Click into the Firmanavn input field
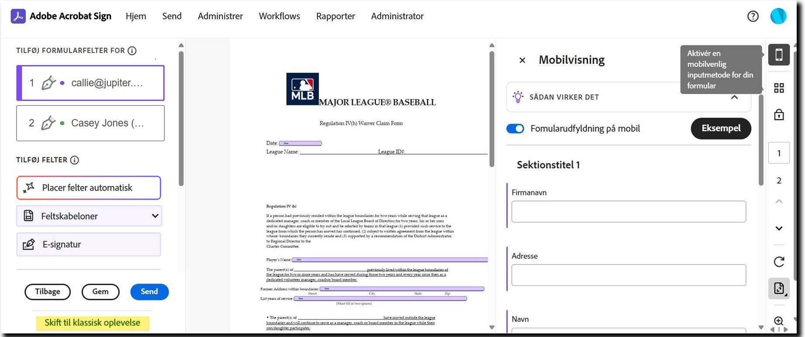805x337 pixels. (628, 212)
